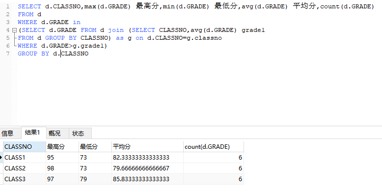
Task: Select the cell with value 79
Action: pos(95,179)
